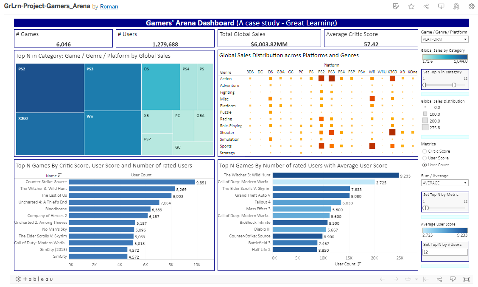Select the User Count metric
The width and height of the screenshot is (478, 287).
tap(425, 165)
